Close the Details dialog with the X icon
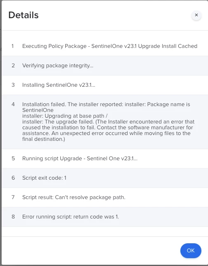Viewport: 208px width, 266px height. 196,15
